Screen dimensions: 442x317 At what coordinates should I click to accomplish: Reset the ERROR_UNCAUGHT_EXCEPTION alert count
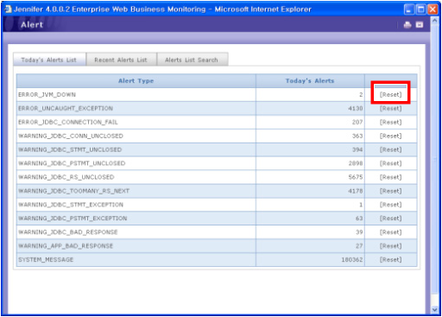coord(390,109)
